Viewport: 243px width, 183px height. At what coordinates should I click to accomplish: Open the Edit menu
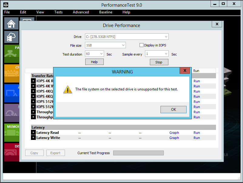[x=23, y=12]
